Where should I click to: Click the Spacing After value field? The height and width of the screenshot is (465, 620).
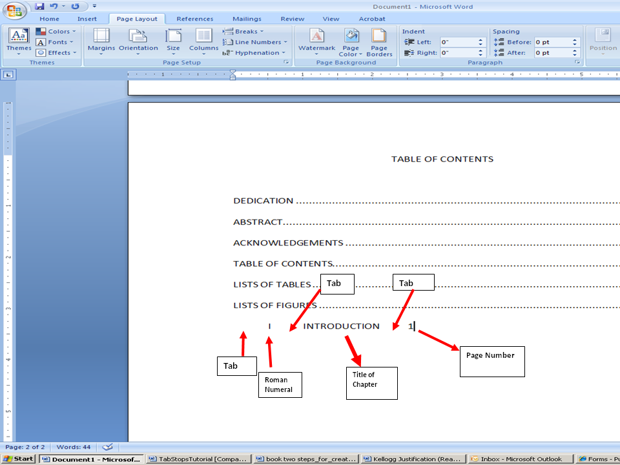point(552,52)
